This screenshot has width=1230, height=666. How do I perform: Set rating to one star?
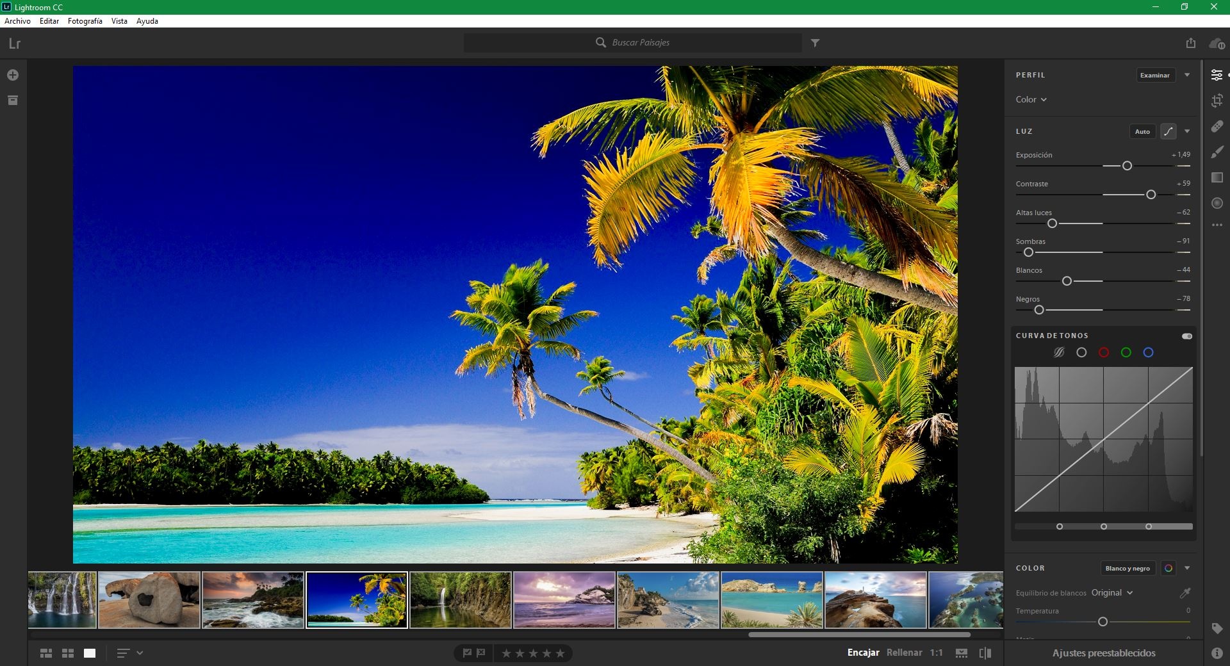pyautogui.click(x=506, y=653)
